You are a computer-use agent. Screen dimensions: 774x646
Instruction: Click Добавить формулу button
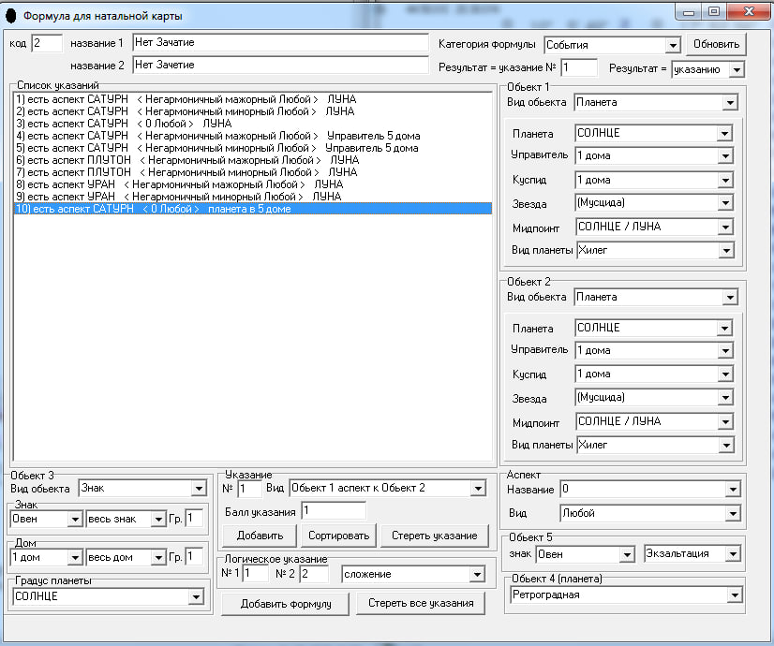click(286, 603)
